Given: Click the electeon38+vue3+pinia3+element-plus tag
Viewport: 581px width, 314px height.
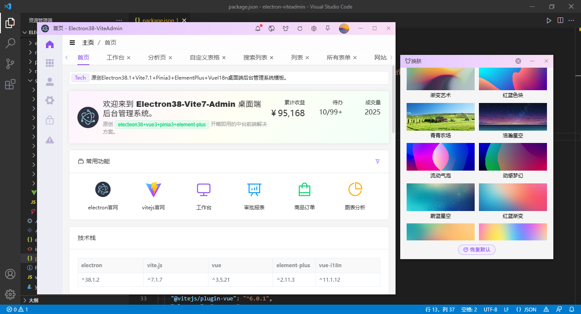Looking at the screenshot, I should point(162,125).
